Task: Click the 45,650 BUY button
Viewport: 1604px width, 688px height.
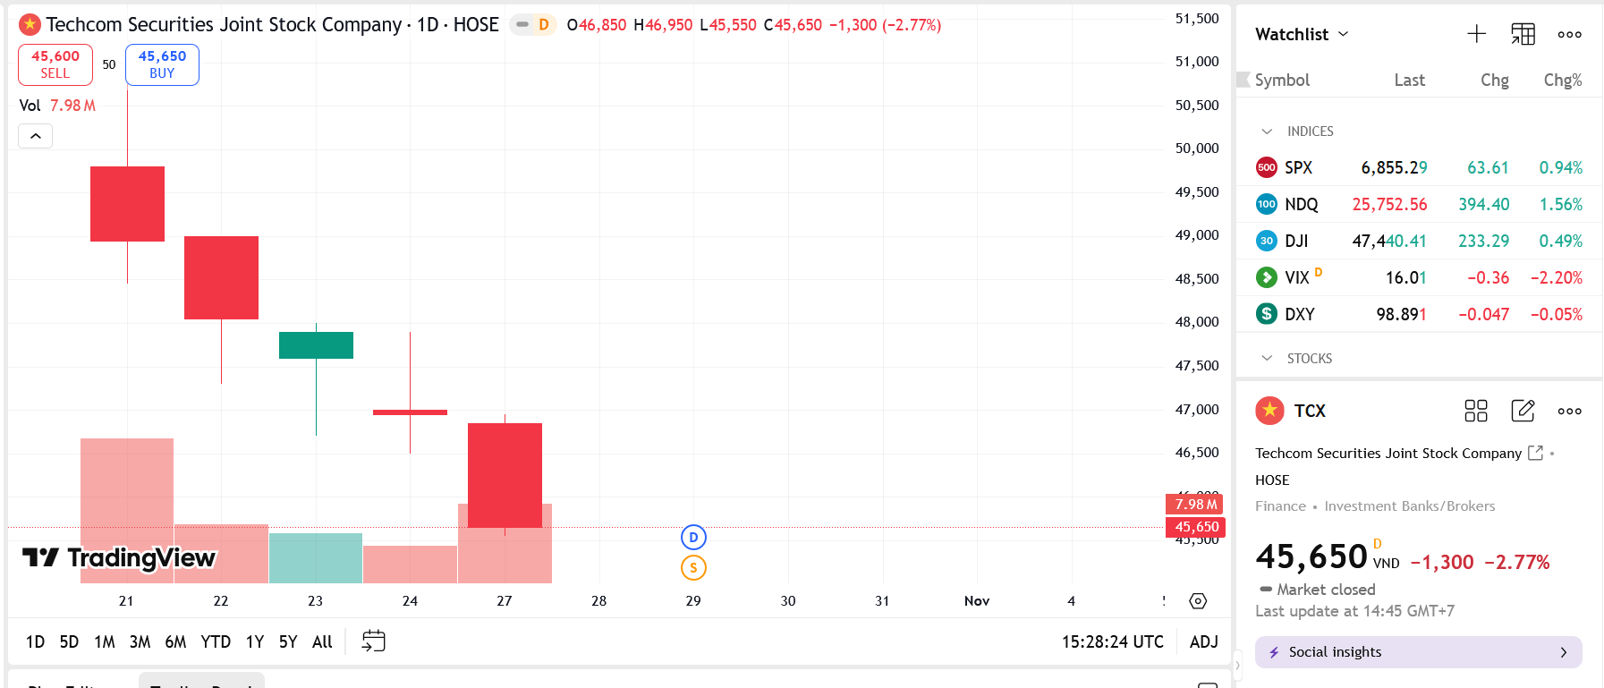Action: coord(162,64)
